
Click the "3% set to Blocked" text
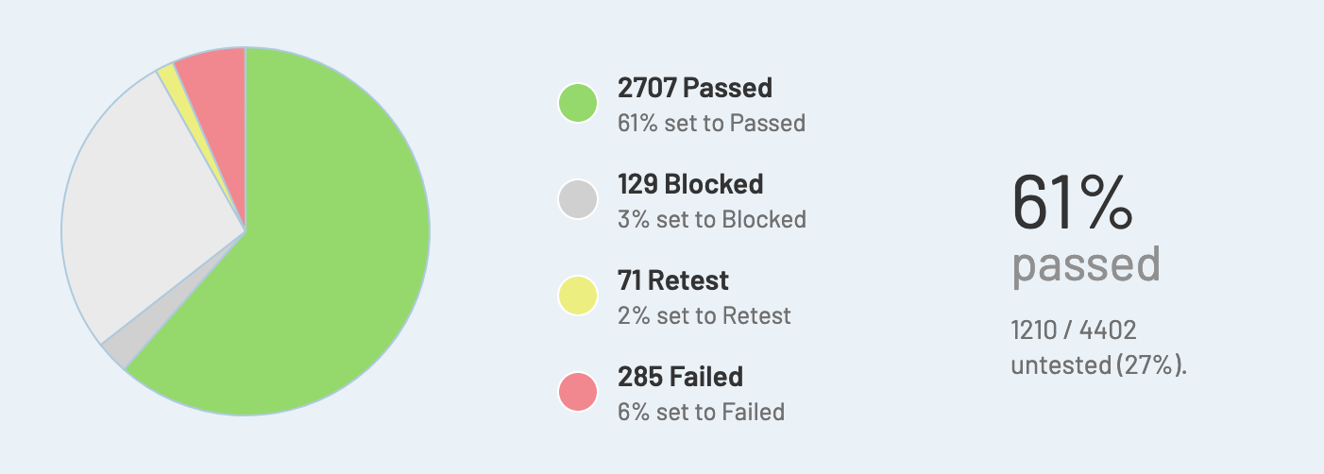tap(711, 219)
